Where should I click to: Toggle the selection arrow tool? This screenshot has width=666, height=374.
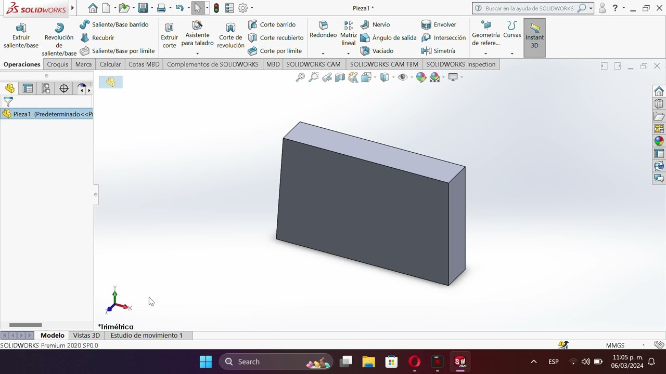pos(197,8)
